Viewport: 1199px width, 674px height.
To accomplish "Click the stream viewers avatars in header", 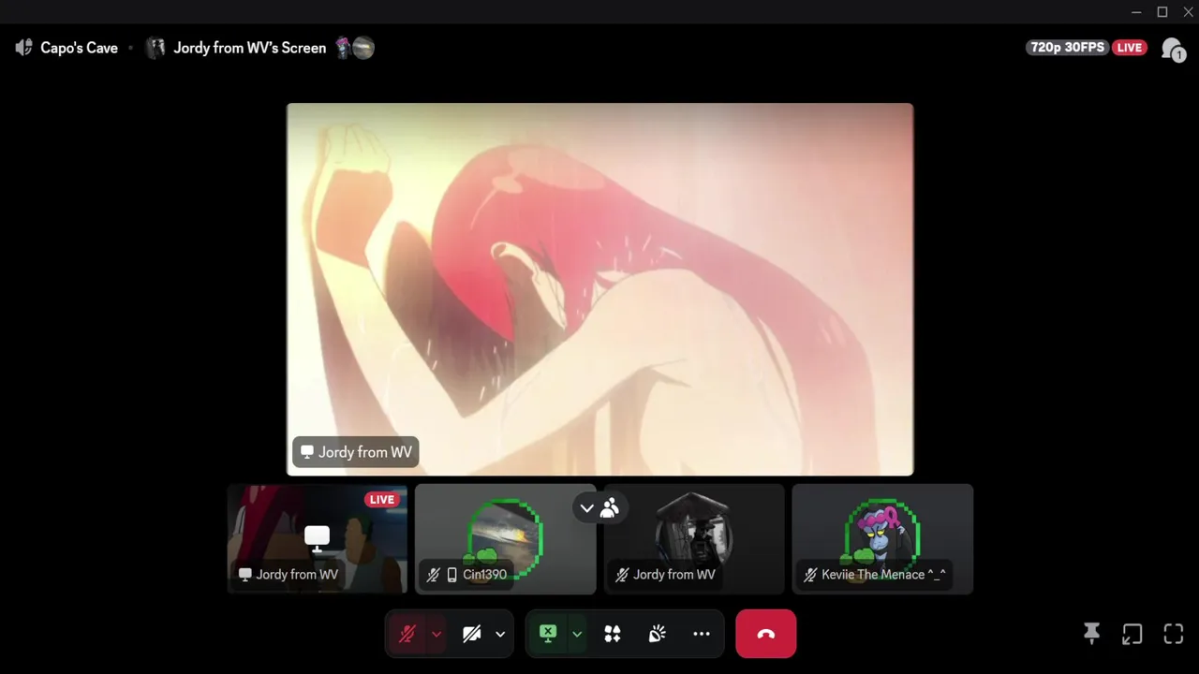I will click(355, 48).
